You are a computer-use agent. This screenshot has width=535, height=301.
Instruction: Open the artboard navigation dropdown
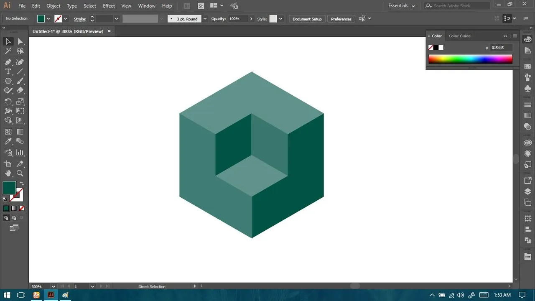tap(92, 286)
